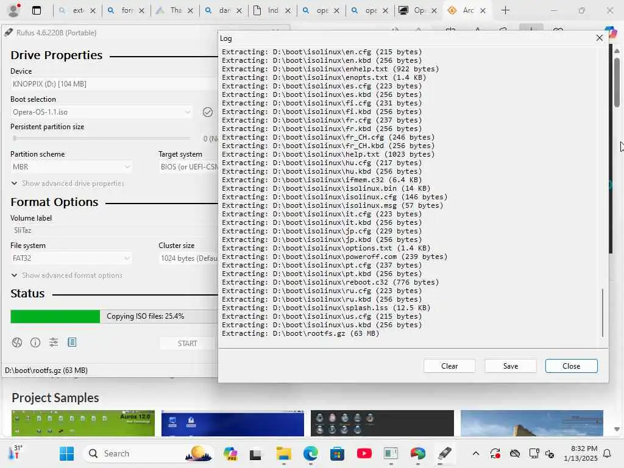Open the blue desktop project sample thumbnail
Viewport: 624px width, 468px height.
[x=233, y=424]
